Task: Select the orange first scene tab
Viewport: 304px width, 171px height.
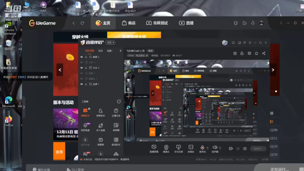Action: [90, 51]
